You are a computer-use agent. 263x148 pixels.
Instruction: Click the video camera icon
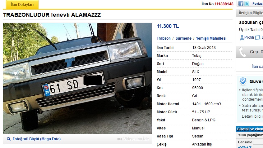click(x=120, y=139)
